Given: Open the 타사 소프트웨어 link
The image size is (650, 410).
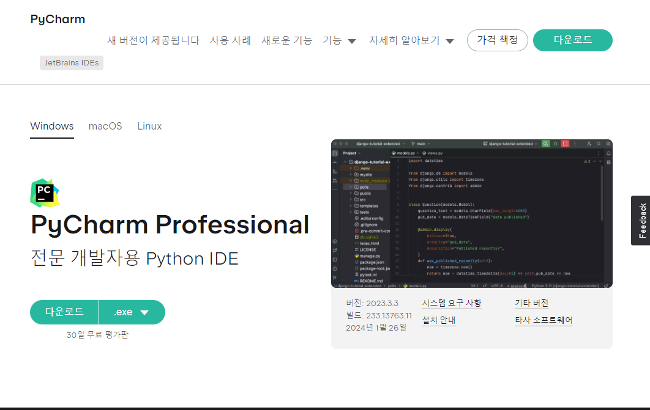Looking at the screenshot, I should 544,320.
